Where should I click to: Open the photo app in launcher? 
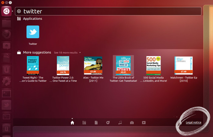coord(6,58)
